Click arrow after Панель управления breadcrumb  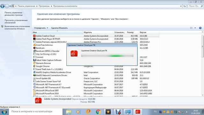[x=37, y=6]
